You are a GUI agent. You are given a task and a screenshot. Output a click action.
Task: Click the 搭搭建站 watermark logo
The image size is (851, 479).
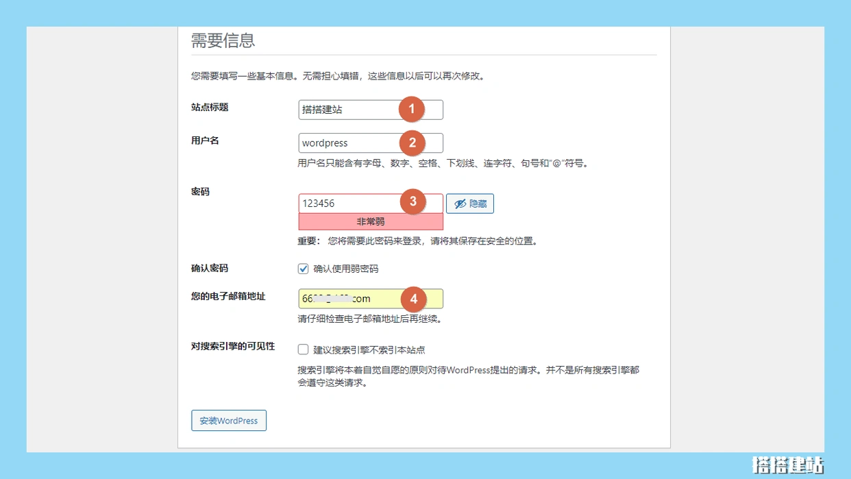pyautogui.click(x=787, y=465)
